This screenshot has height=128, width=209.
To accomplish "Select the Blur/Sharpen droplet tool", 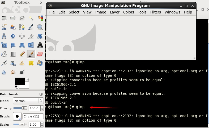I will (4, 72).
